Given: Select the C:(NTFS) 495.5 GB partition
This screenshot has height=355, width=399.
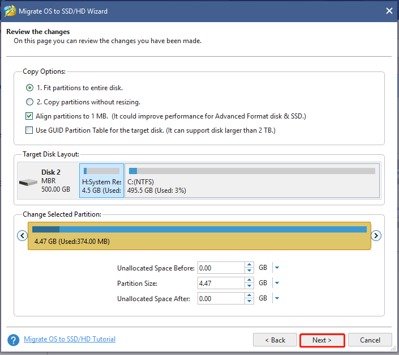Looking at the screenshot, I should click(252, 180).
